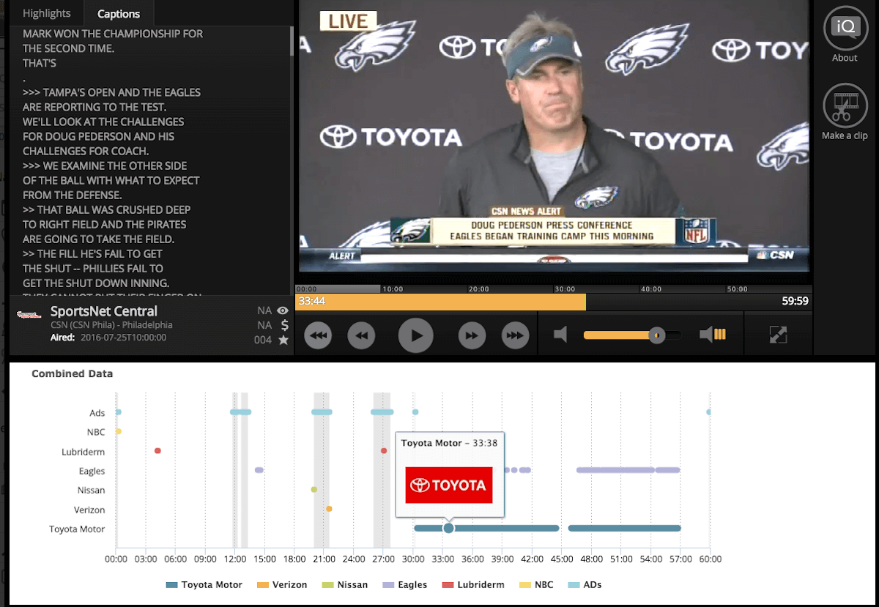Click caption ">> THAT BALL WAS CRUSHED DEEP"
The width and height of the screenshot is (879, 607).
[x=107, y=209]
